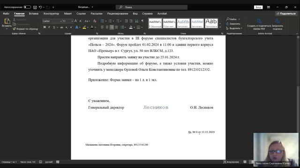
Task: Apply strikethrough formatting
Action: (x=61, y=27)
